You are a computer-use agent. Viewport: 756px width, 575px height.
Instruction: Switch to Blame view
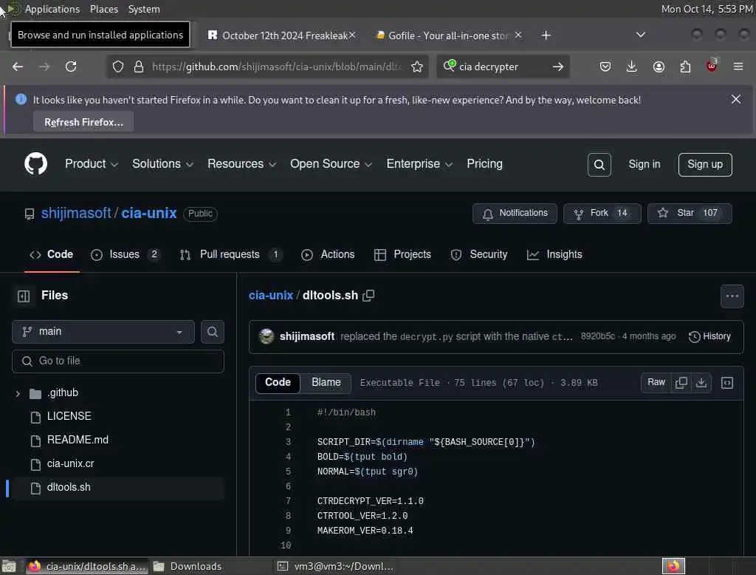pyautogui.click(x=326, y=382)
